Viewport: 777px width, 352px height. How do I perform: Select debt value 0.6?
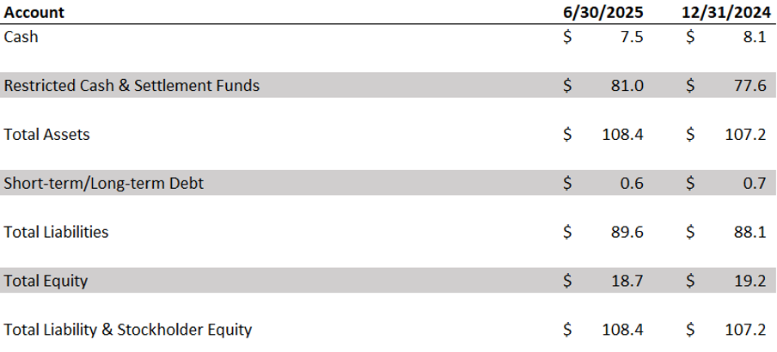pyautogui.click(x=632, y=183)
